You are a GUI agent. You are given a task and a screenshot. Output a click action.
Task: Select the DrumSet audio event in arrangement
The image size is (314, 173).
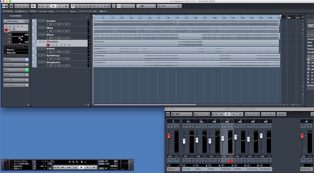[x=186, y=22]
